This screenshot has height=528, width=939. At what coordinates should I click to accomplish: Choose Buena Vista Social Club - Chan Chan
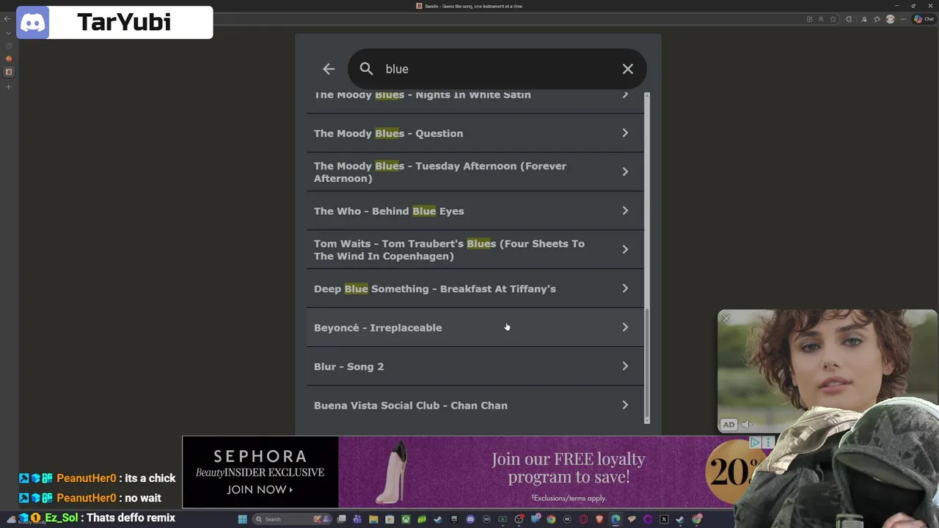475,405
